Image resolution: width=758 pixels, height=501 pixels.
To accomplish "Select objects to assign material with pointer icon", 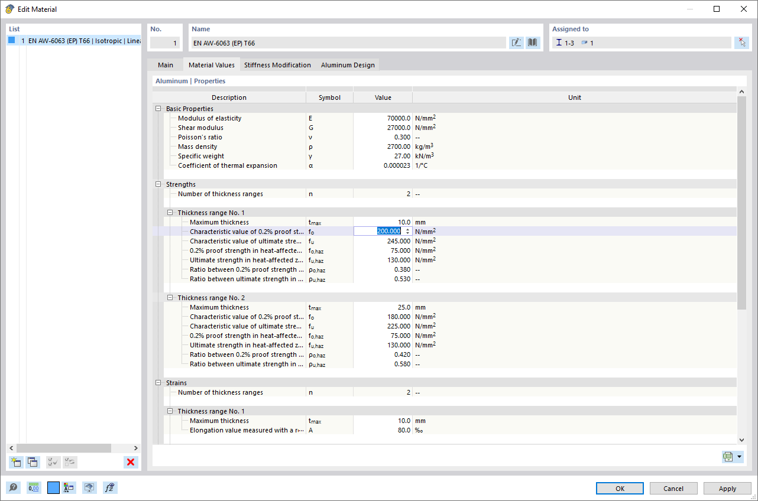I will [741, 42].
